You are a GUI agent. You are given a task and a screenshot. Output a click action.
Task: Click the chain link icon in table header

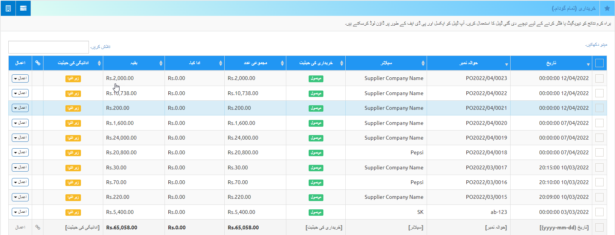pyautogui.click(x=37, y=63)
